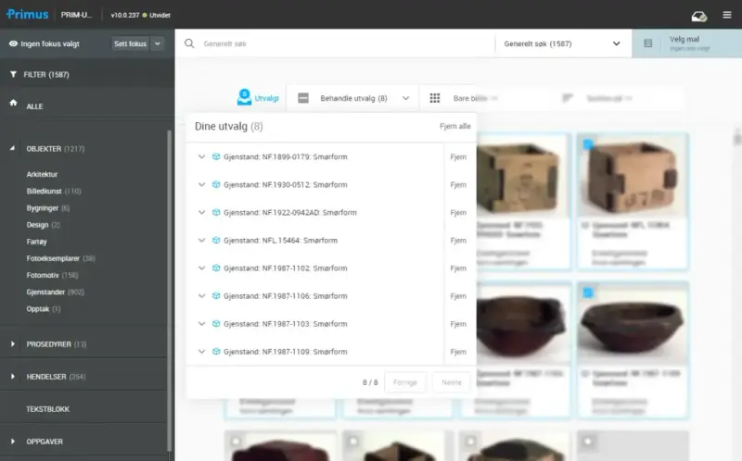Screen dimensions: 742x461
Task: Click the cloud status icon
Action: (x=699, y=16)
